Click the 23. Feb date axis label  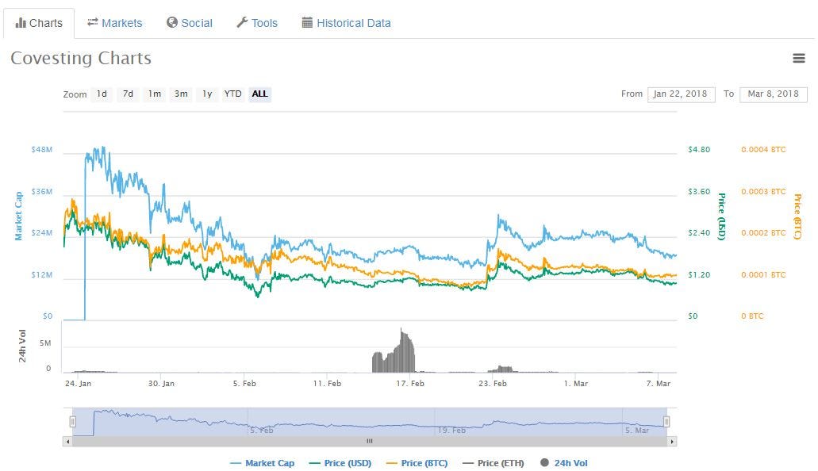pyautogui.click(x=493, y=383)
